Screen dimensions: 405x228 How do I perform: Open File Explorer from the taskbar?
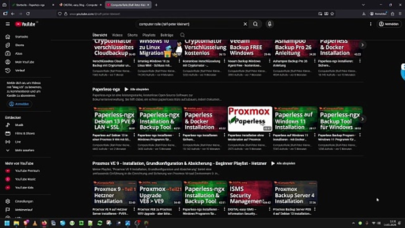click(16, 223)
